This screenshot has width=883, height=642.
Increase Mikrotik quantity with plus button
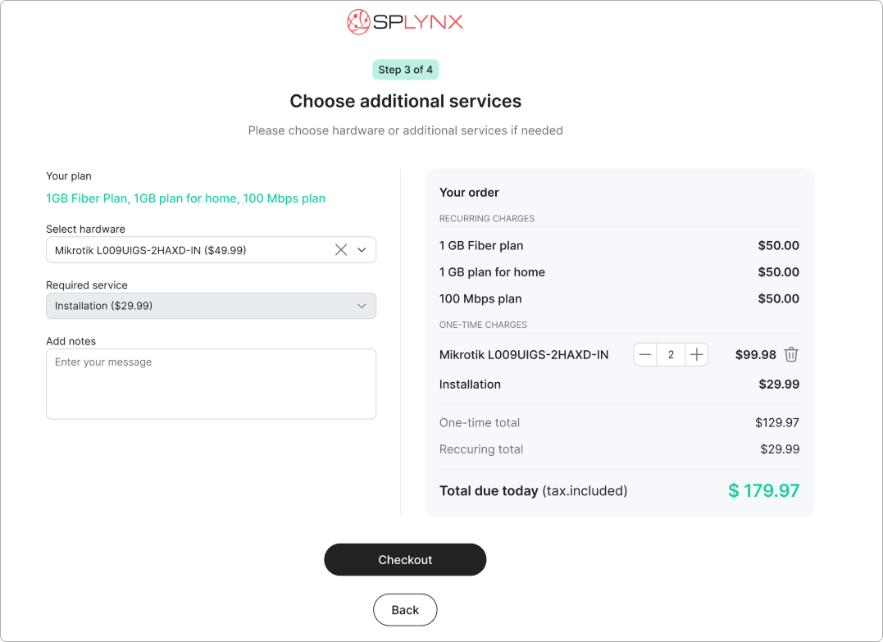[697, 355]
